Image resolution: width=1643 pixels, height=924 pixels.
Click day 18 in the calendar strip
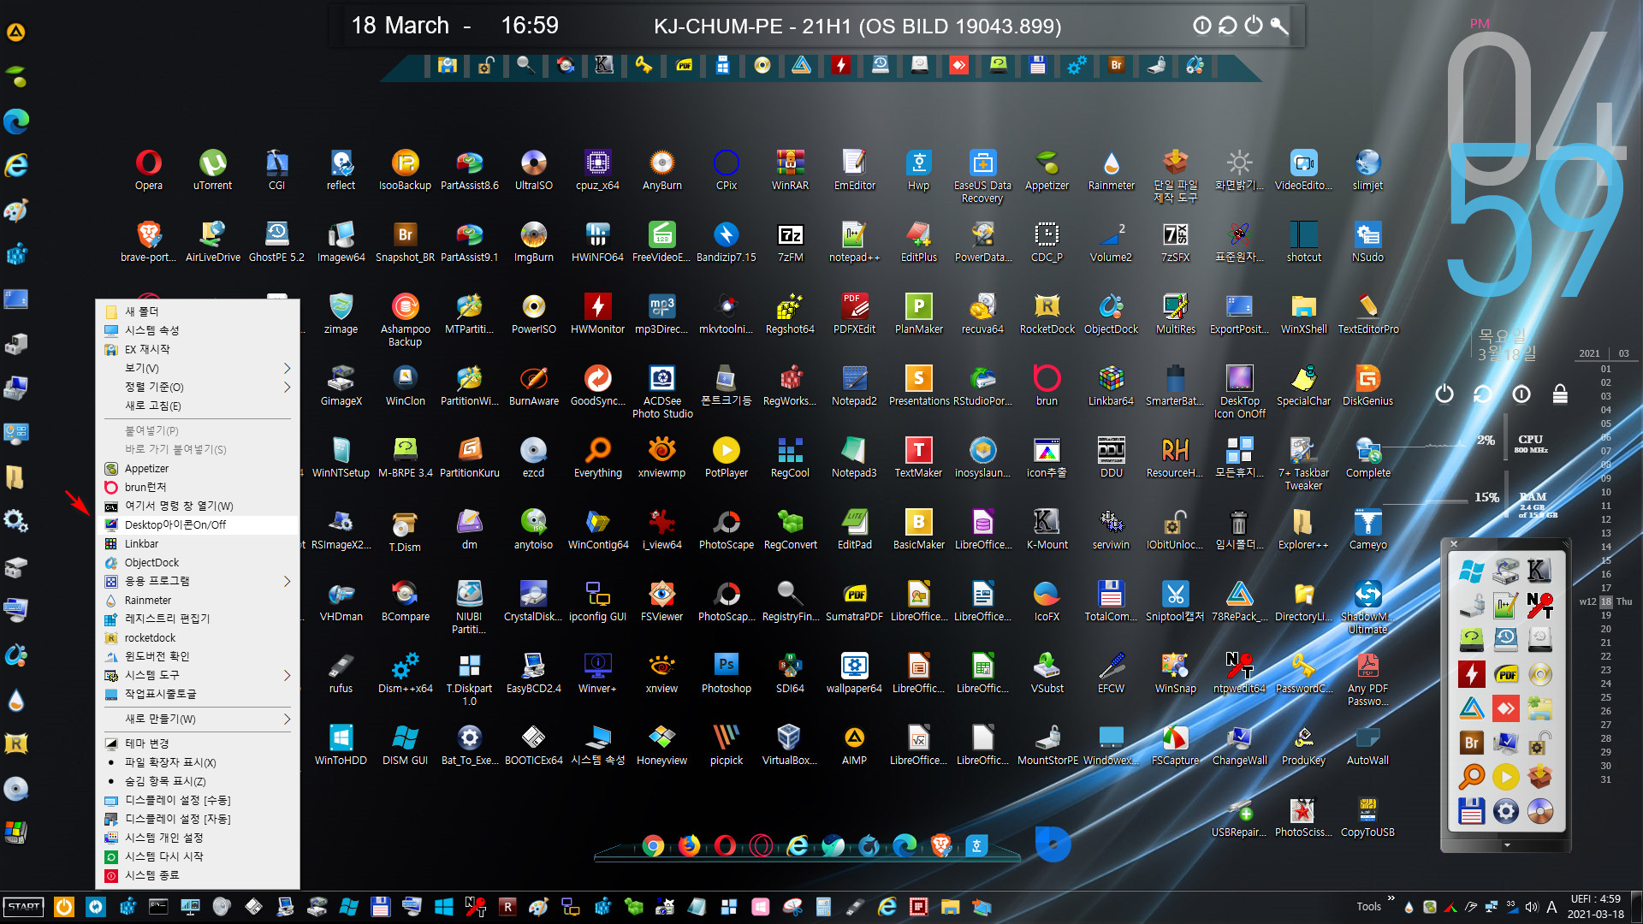tap(1606, 601)
